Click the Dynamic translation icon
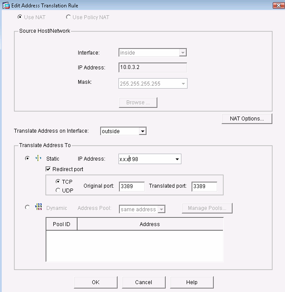This screenshot has width=285, height=292. point(38,207)
